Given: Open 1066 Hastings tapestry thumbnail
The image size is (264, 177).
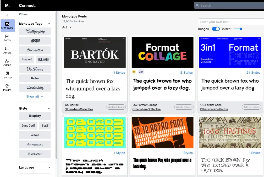Looking at the screenshot, I should point(230,132).
